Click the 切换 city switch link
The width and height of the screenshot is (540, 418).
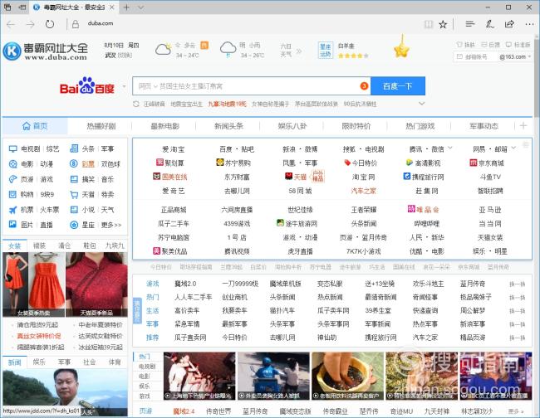(x=125, y=56)
